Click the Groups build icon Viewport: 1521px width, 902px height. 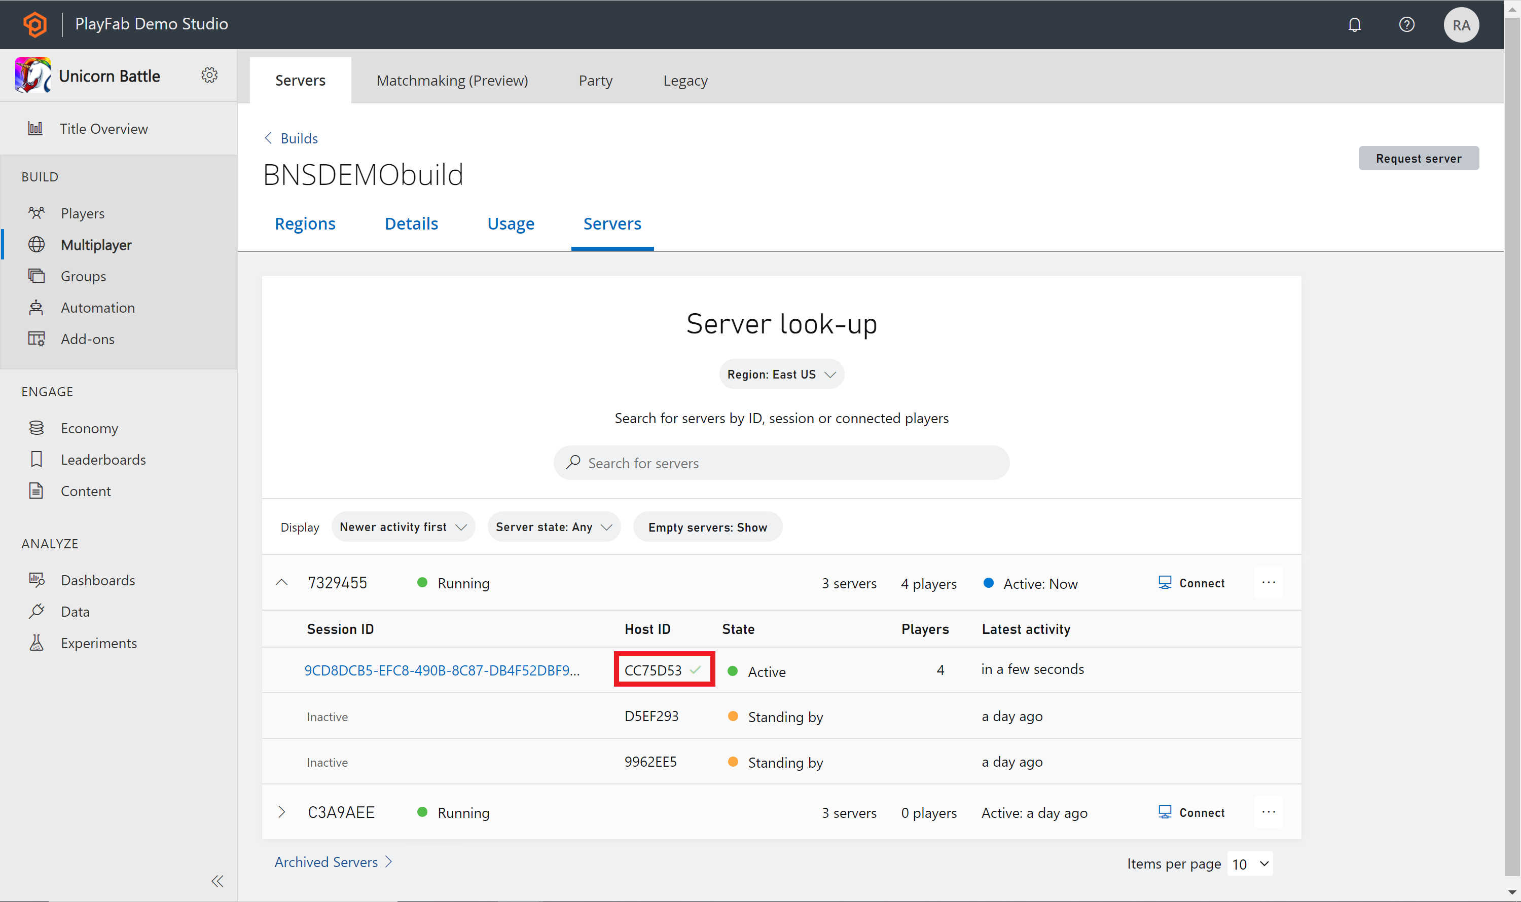[37, 276]
